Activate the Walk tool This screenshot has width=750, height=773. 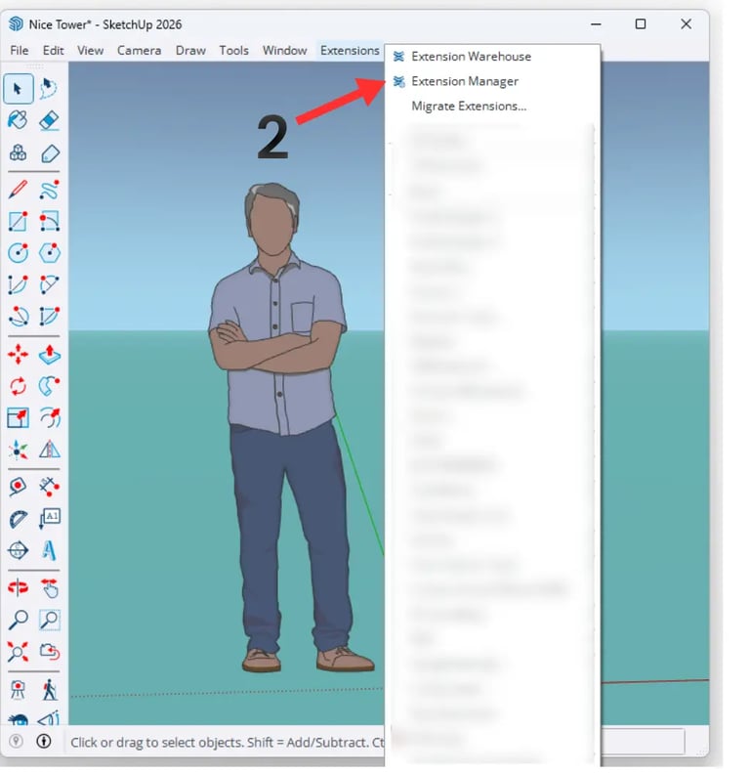[x=49, y=690]
